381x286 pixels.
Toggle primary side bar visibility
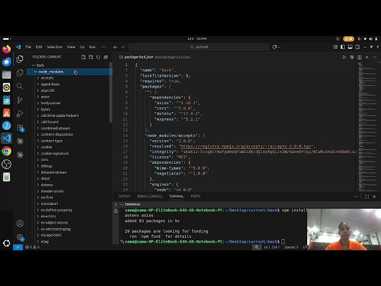pos(343,47)
